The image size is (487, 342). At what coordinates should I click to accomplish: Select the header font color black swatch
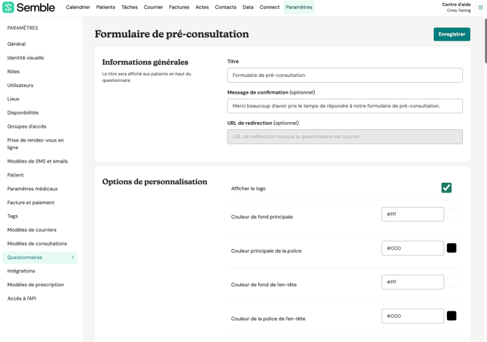451,316
